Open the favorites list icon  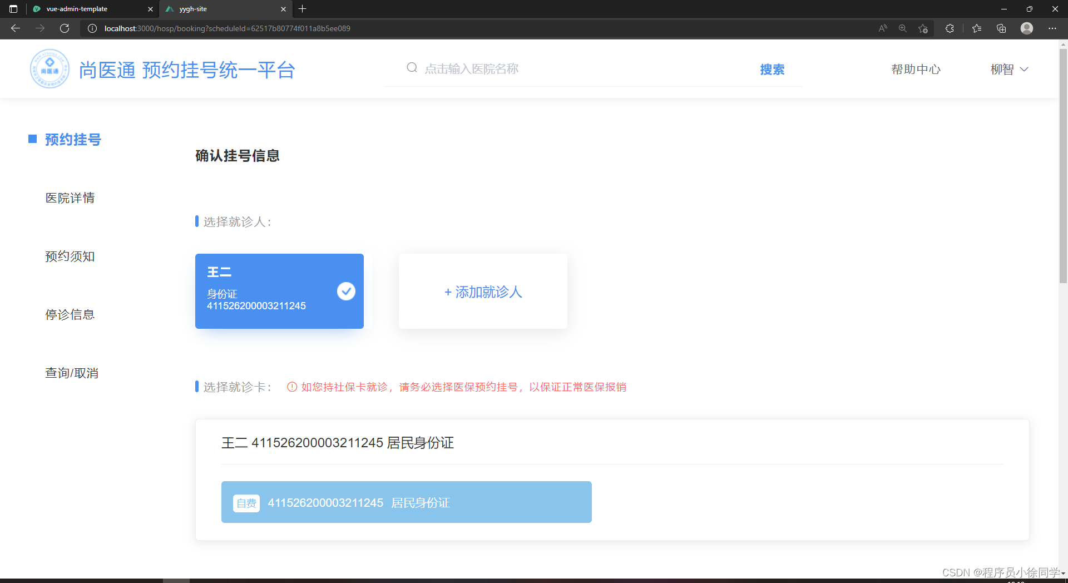tap(977, 28)
